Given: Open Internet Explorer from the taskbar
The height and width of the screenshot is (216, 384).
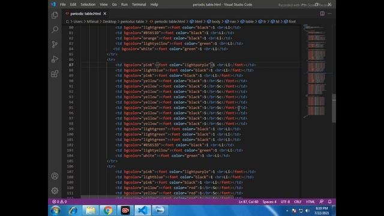Looking at the screenshot, I should coord(73,211).
